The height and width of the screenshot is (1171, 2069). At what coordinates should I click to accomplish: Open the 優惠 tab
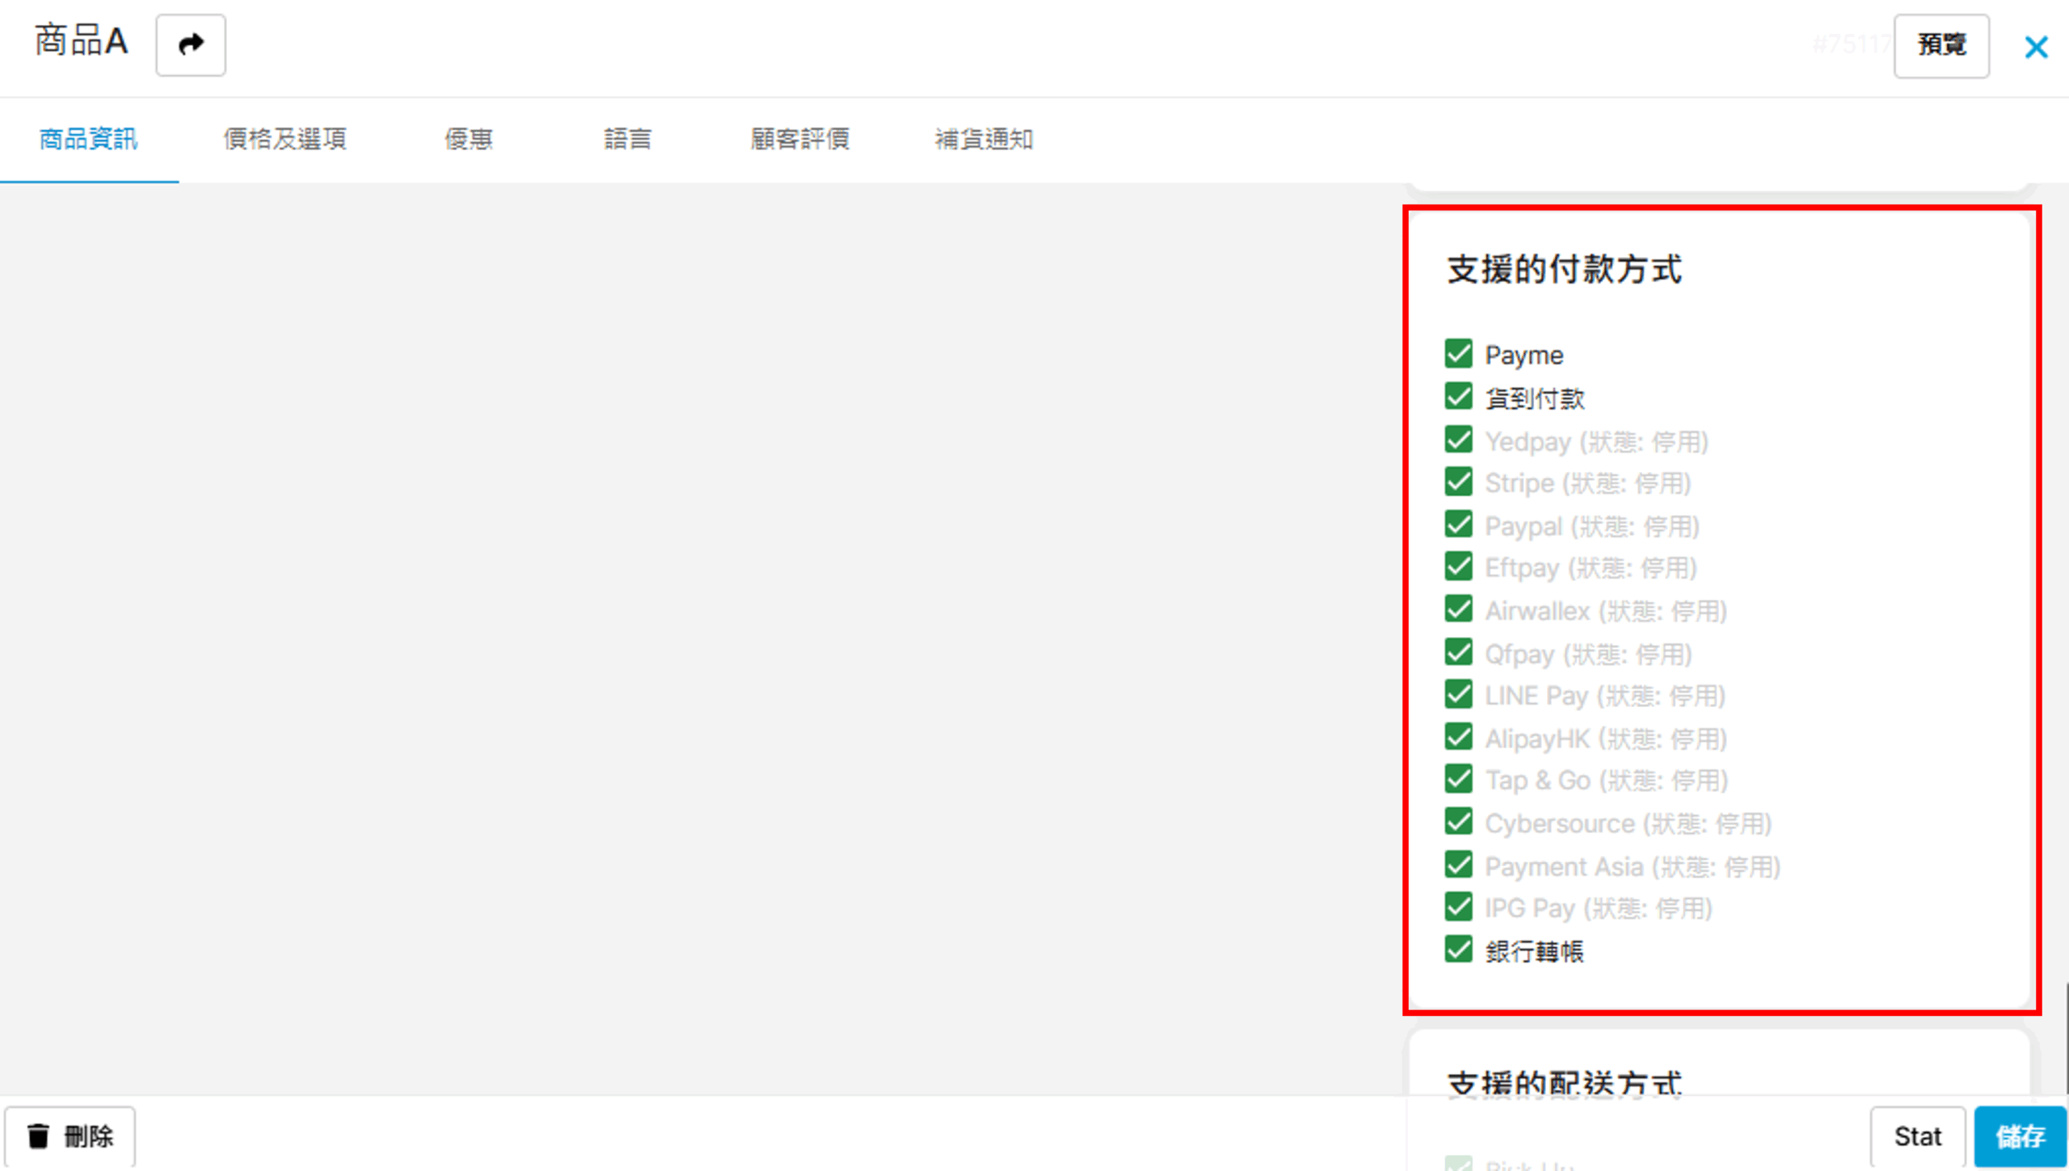click(x=468, y=139)
